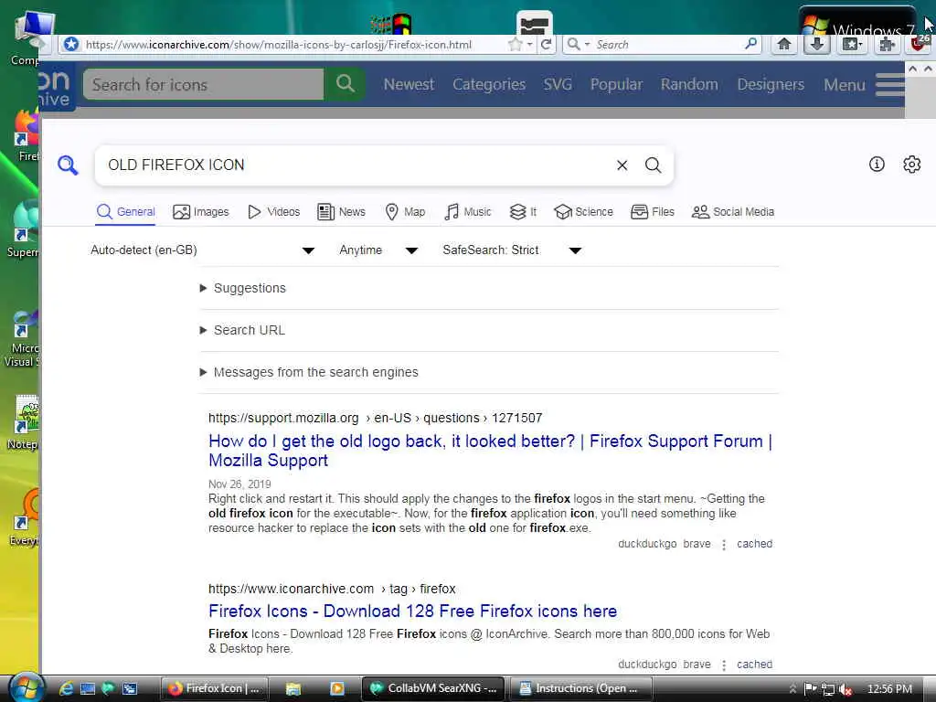Click the green IconArchive search button
This screenshot has width=936, height=702.
[345, 83]
